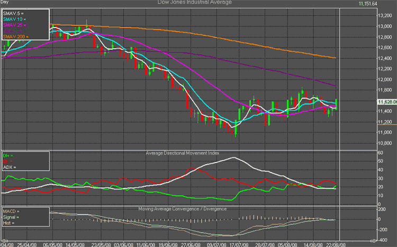This screenshot has height=247, width=397.
Task: Select the purple 'SMAV.75 =' legend entry
Action: click(x=14, y=31)
